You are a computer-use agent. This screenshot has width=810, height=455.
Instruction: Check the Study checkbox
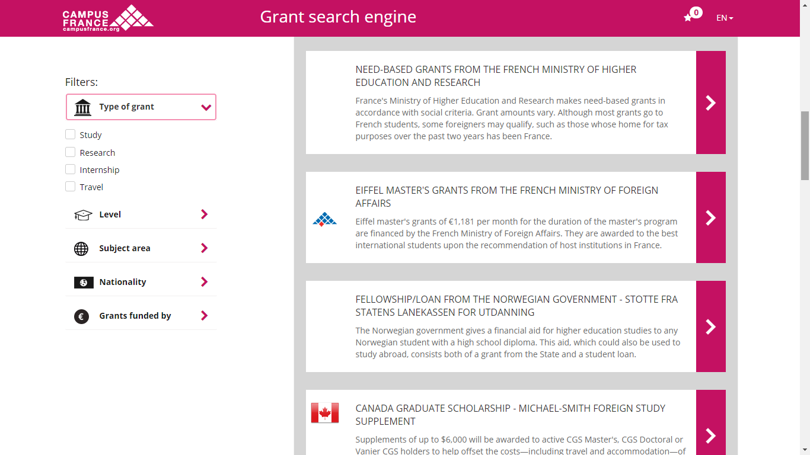(x=71, y=134)
